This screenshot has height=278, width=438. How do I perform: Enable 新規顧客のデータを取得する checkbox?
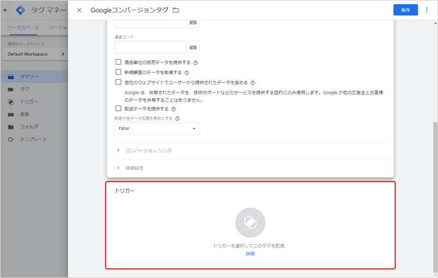118,72
